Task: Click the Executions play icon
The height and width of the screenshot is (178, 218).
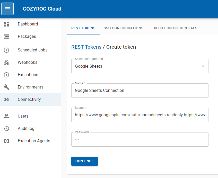Action: [6, 75]
